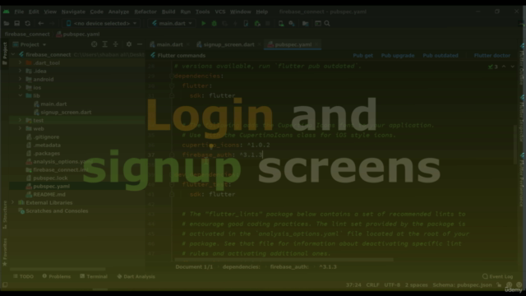
Task: Open the Terminal tool window
Action: pos(94,276)
